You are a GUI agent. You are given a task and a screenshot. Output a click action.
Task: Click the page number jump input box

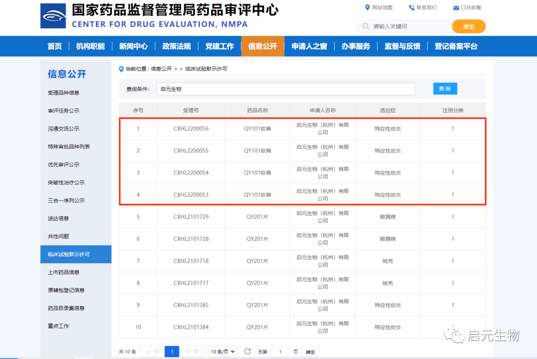click(280, 352)
